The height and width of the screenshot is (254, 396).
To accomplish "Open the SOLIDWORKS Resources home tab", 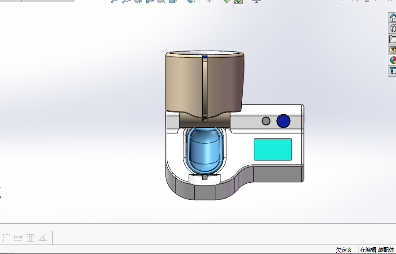I will (393, 17).
